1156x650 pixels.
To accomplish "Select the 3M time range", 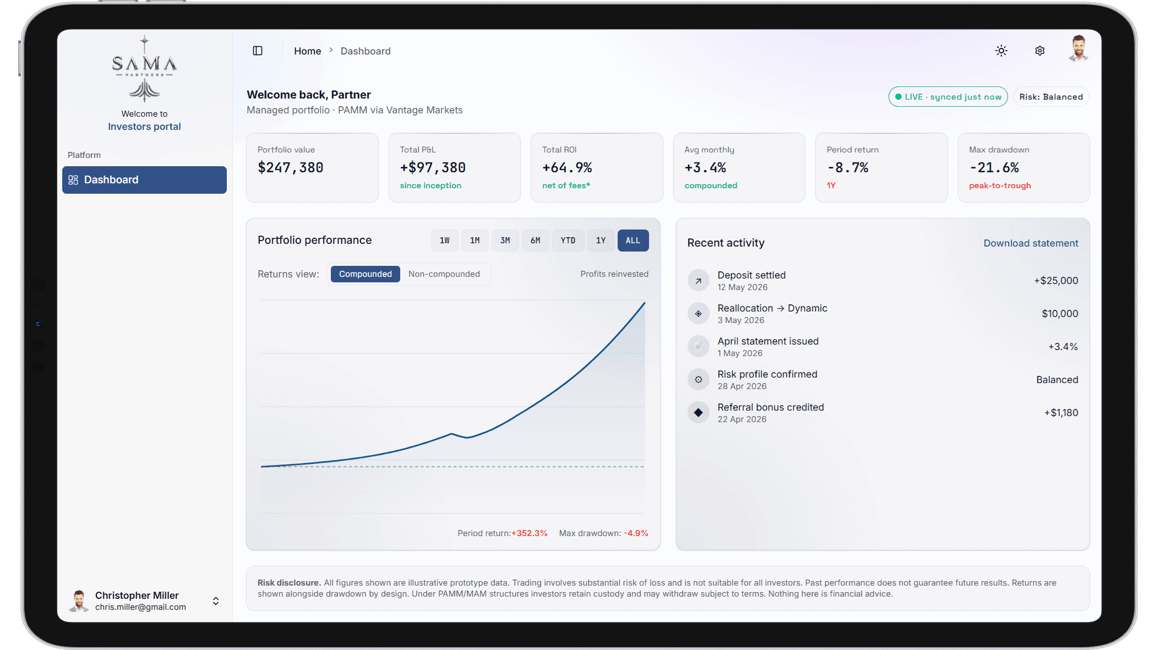I will pyautogui.click(x=505, y=241).
